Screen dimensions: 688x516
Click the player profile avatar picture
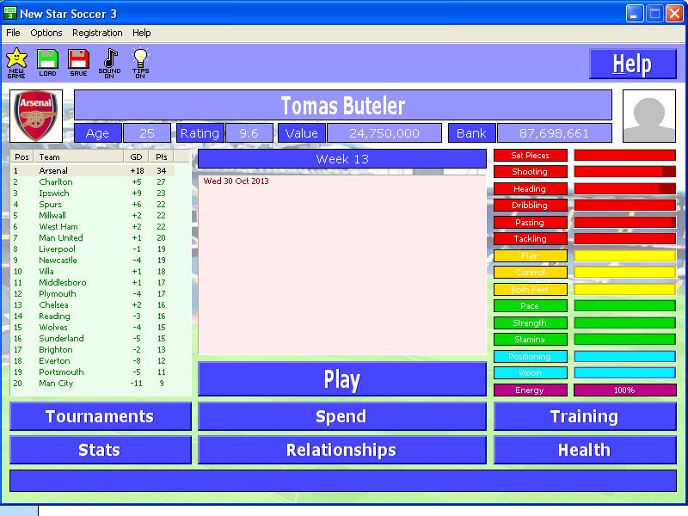pyautogui.click(x=649, y=116)
